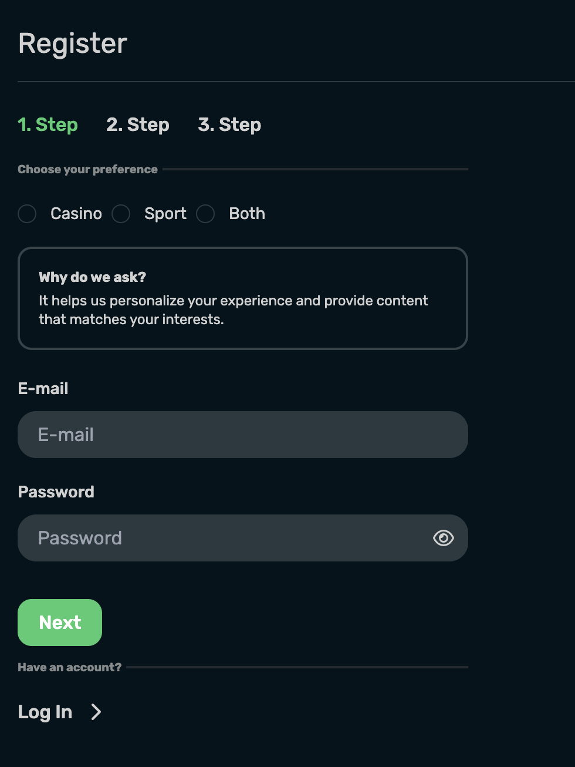
Task: Click the 'Why do we ask?' info box
Action: point(243,298)
